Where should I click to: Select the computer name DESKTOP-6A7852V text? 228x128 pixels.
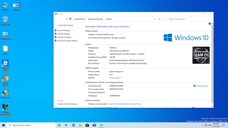point(116,86)
